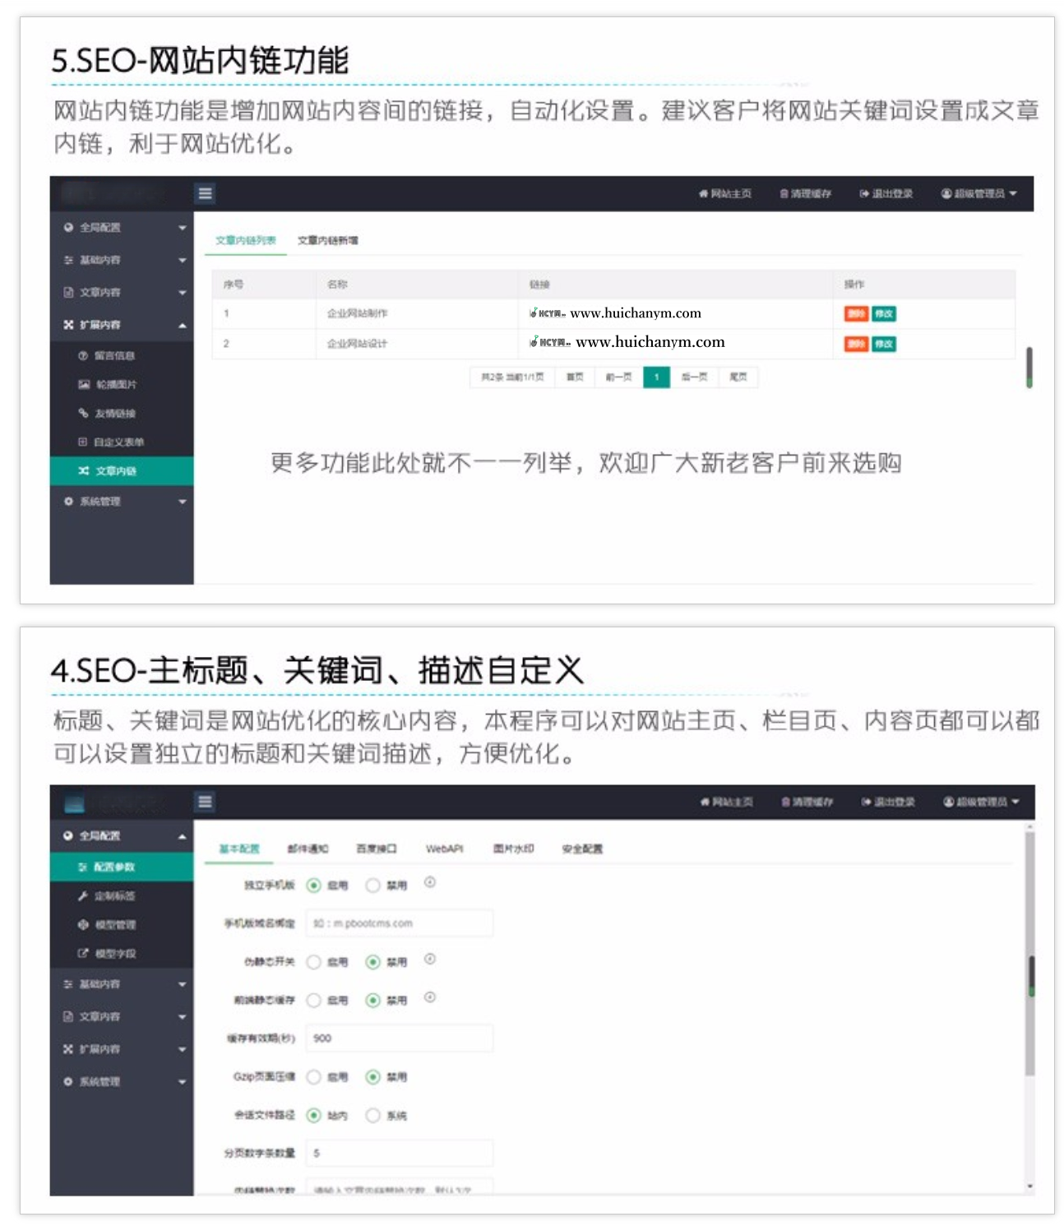Click the 友情链接 chain-link icon

coord(82,414)
